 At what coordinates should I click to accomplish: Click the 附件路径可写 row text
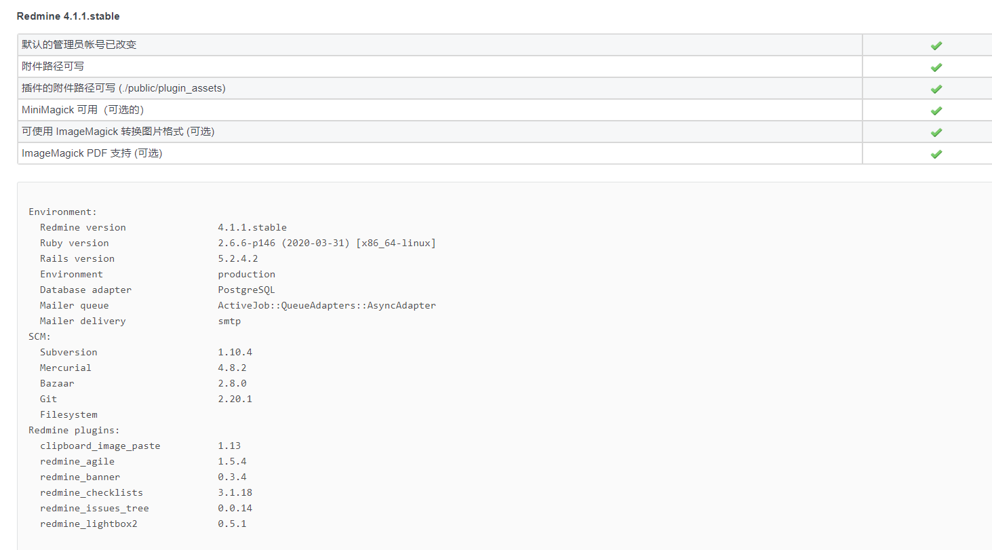53,66
